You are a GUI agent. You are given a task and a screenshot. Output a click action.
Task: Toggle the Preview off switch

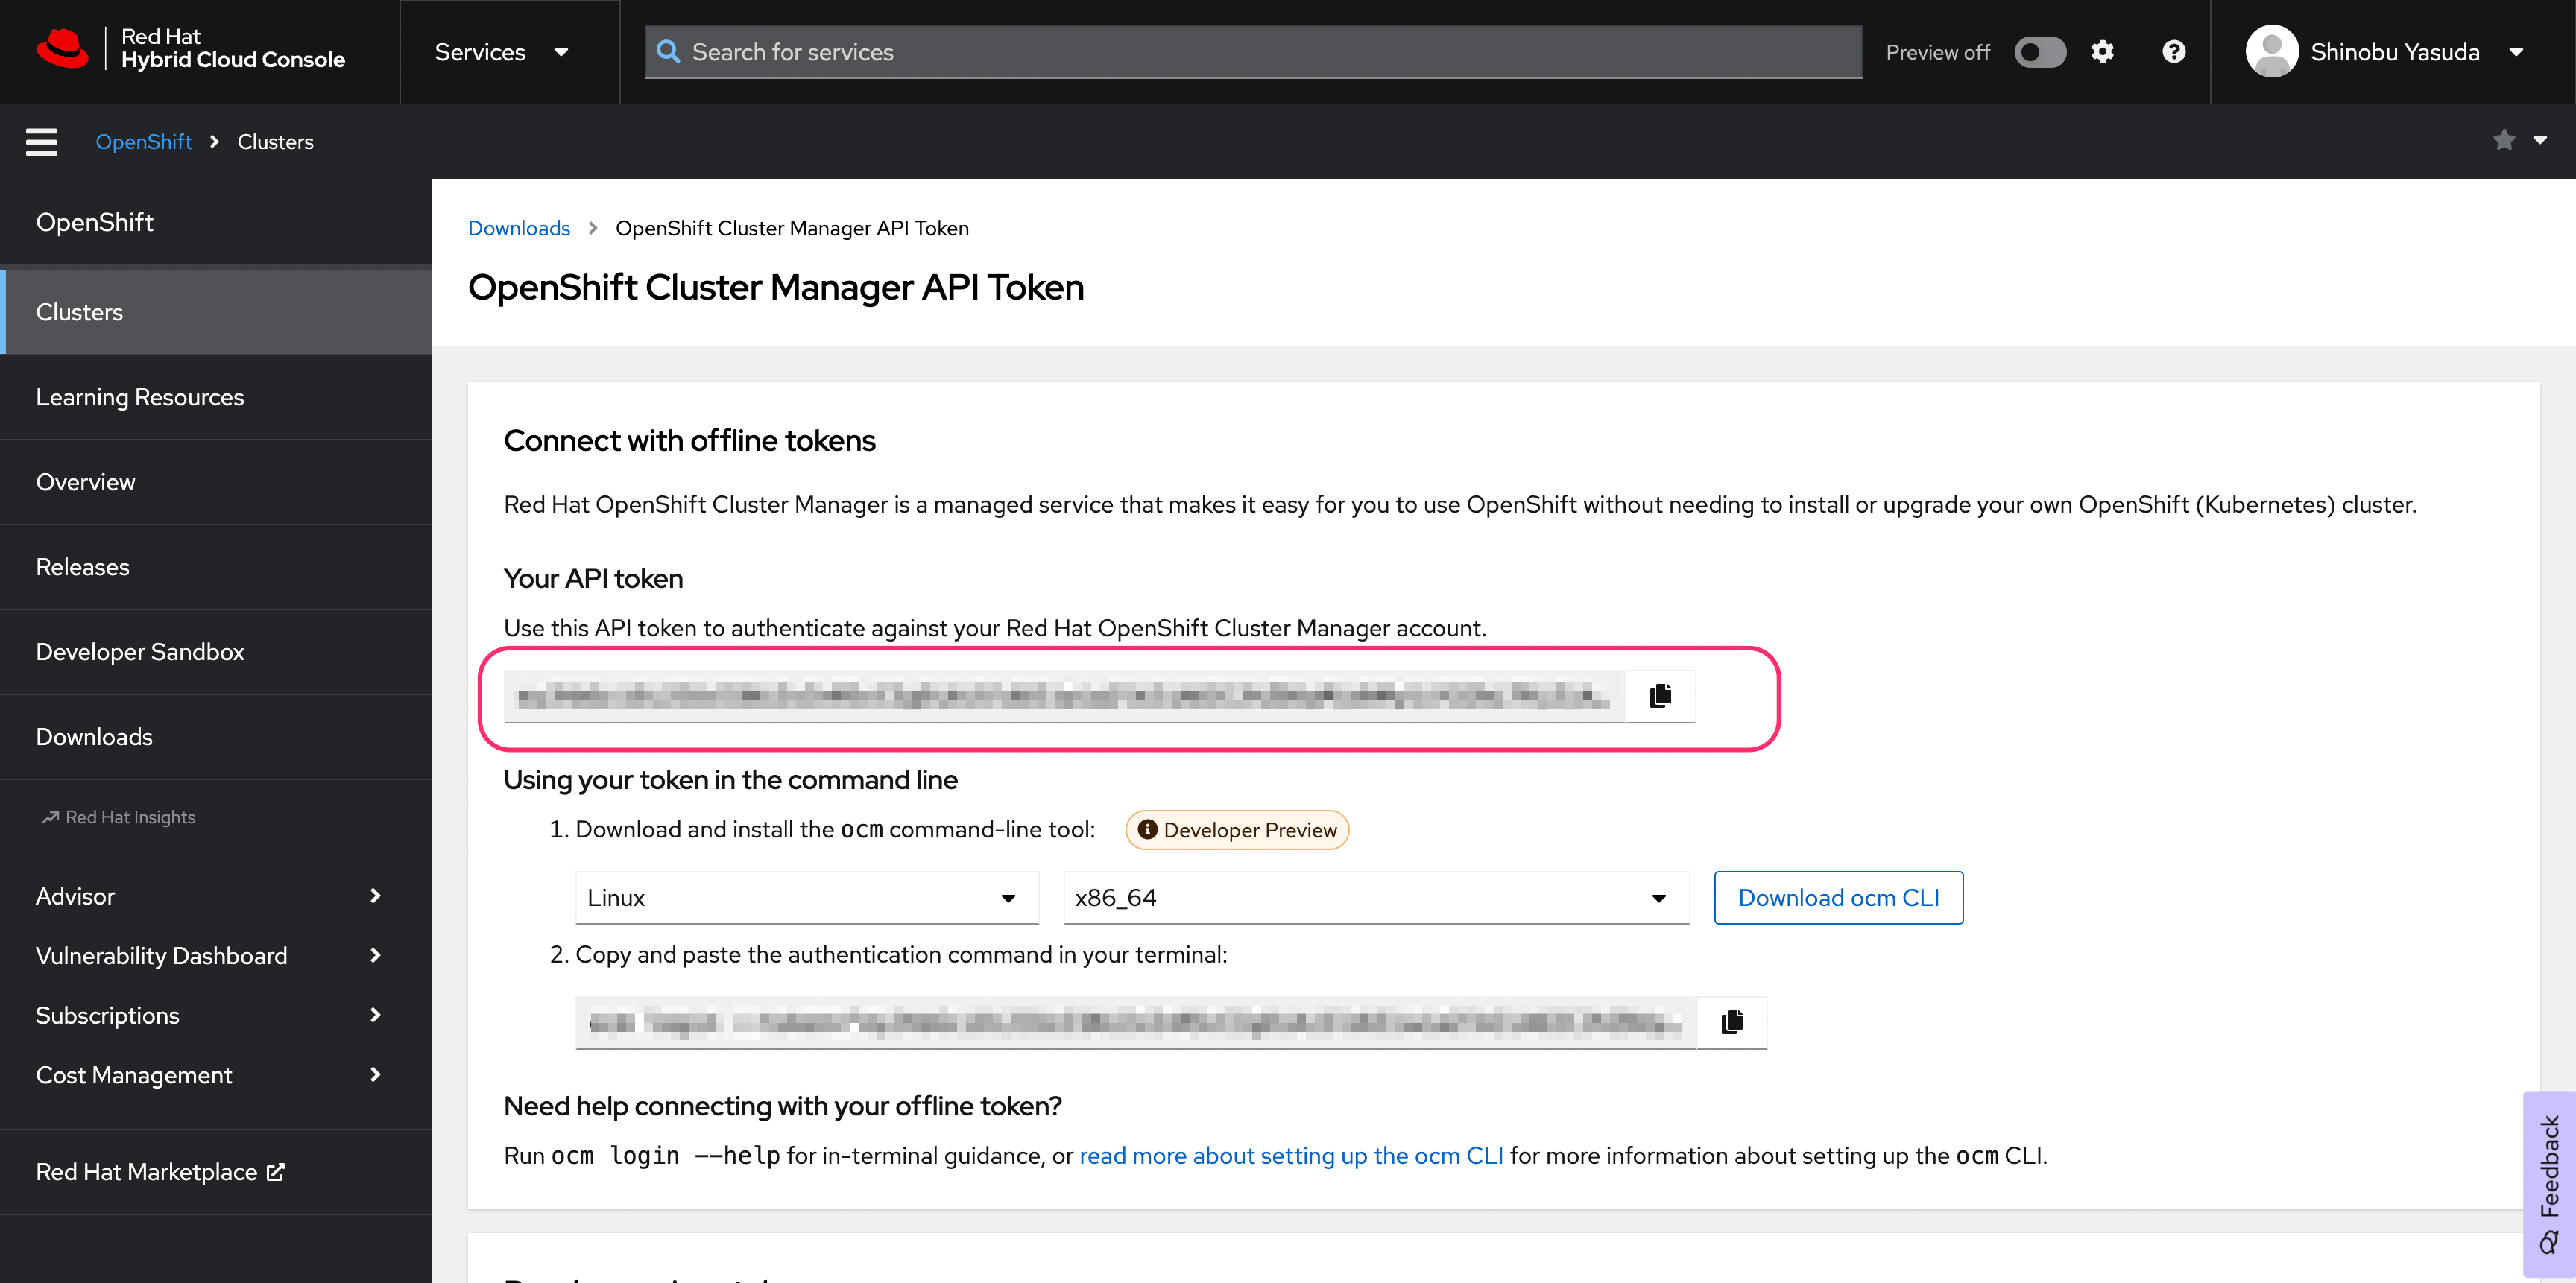coord(2039,52)
